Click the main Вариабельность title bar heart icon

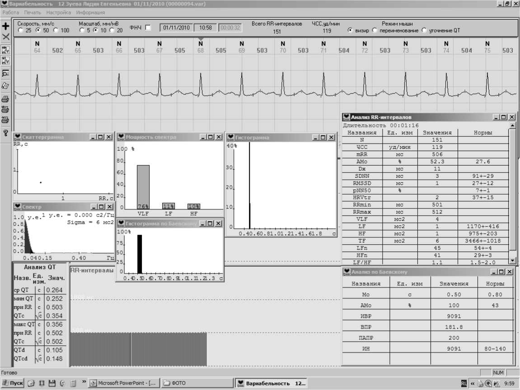(5, 4)
